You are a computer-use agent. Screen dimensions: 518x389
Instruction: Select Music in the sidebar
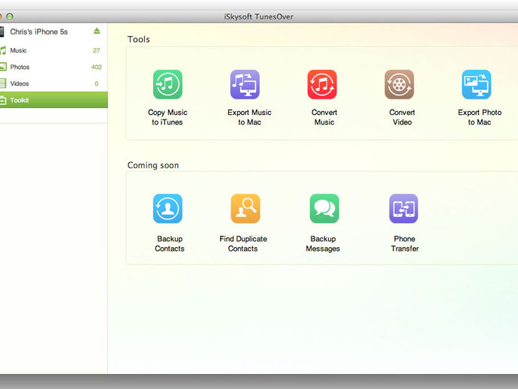(54, 50)
